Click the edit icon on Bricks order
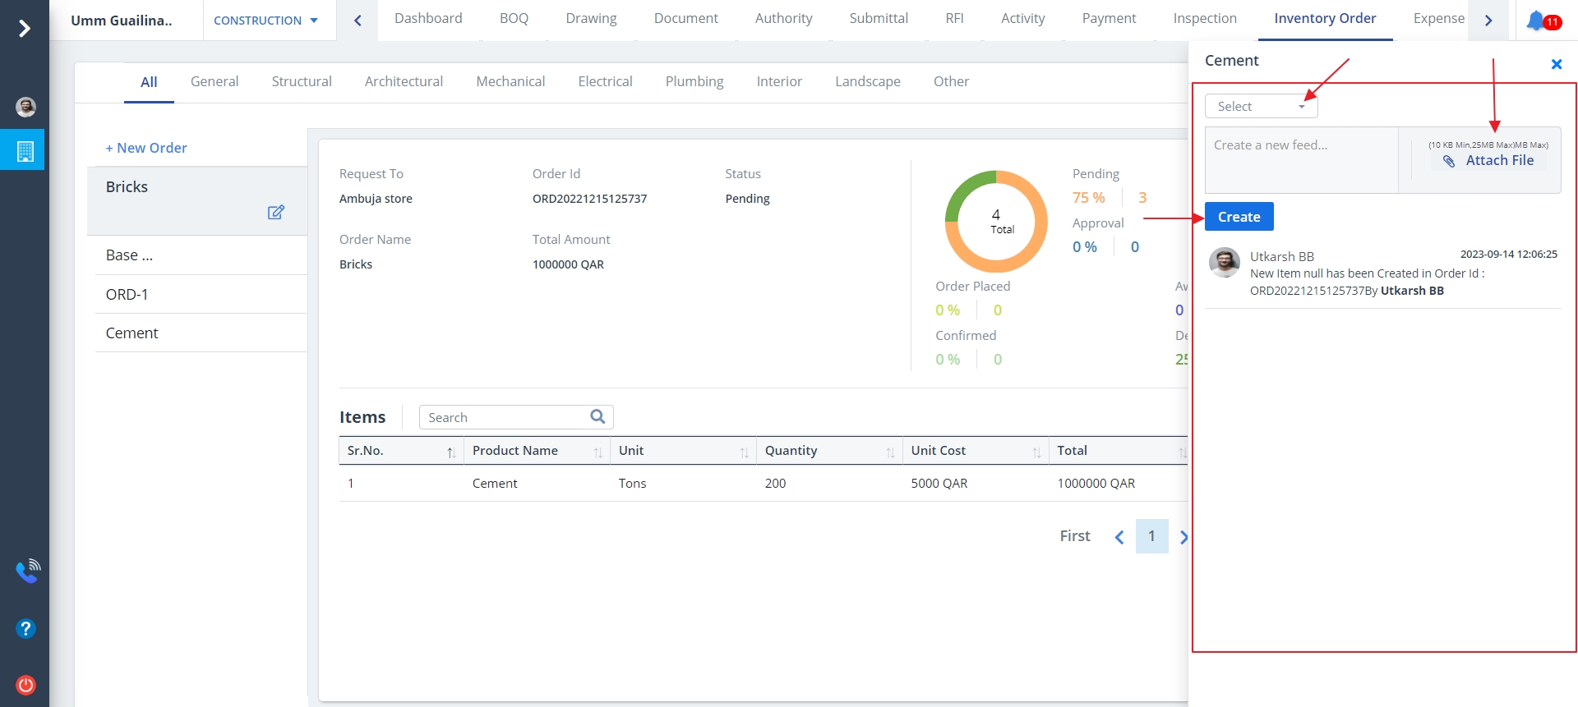1578x707 pixels. (276, 213)
